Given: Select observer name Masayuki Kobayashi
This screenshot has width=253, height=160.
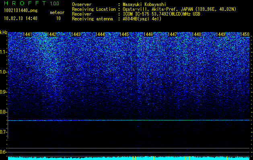Looking at the screenshot, I should pyautogui.click(x=144, y=4).
